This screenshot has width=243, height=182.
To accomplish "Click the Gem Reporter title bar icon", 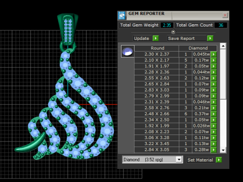I will (x=121, y=16).
